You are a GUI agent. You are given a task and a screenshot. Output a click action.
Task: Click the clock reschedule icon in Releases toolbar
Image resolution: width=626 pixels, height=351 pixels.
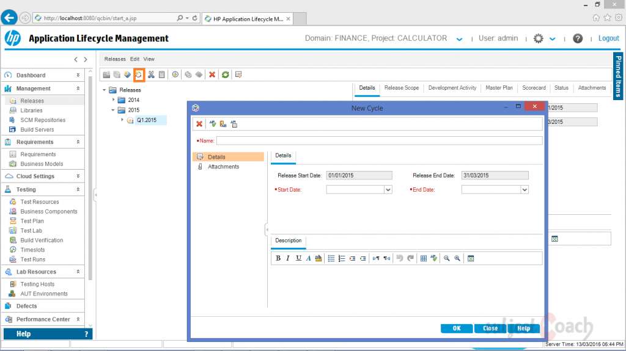[x=175, y=74]
